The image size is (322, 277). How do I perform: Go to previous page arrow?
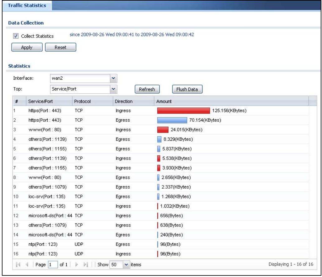tap(27, 265)
